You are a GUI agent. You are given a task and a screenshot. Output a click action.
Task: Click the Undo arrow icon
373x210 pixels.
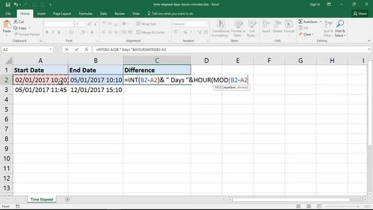pos(16,5)
